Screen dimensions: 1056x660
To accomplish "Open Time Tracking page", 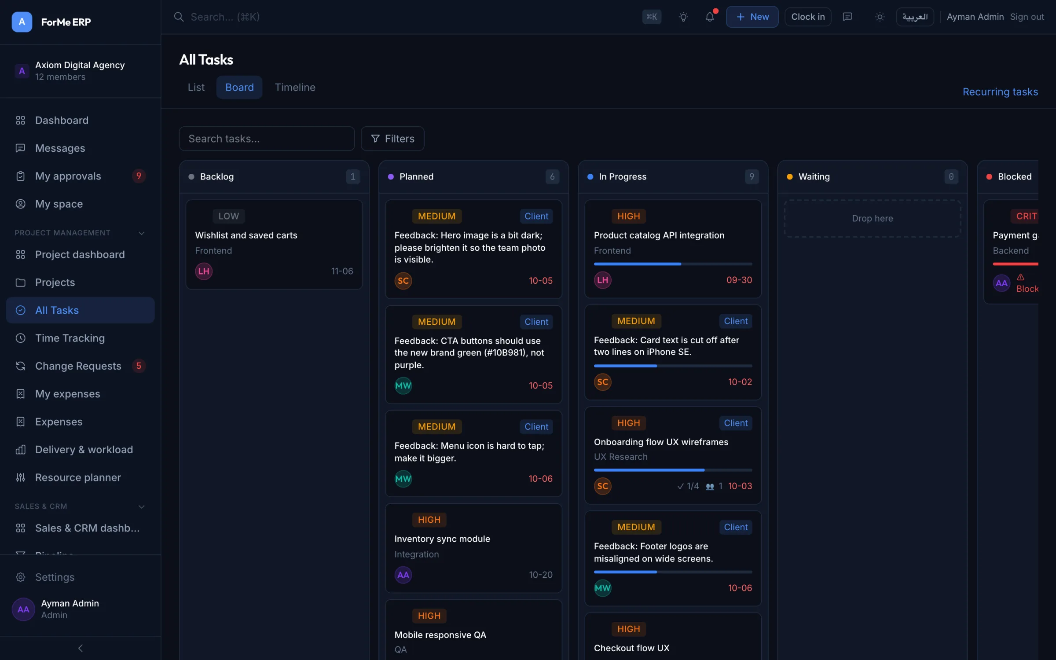I will [x=80, y=338].
